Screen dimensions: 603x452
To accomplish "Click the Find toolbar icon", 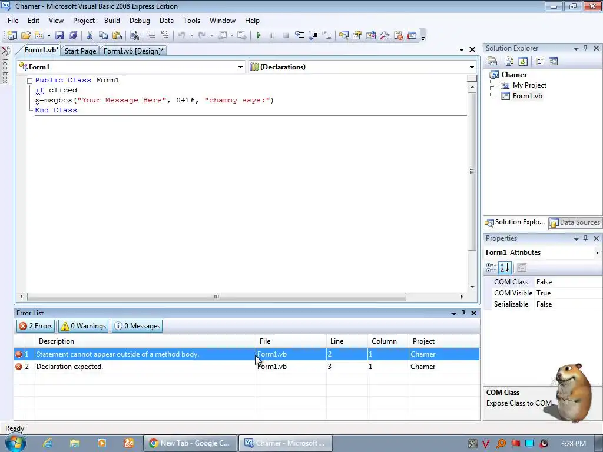I will click(134, 35).
